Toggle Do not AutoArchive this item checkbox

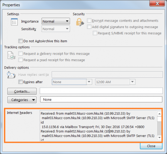20,41
